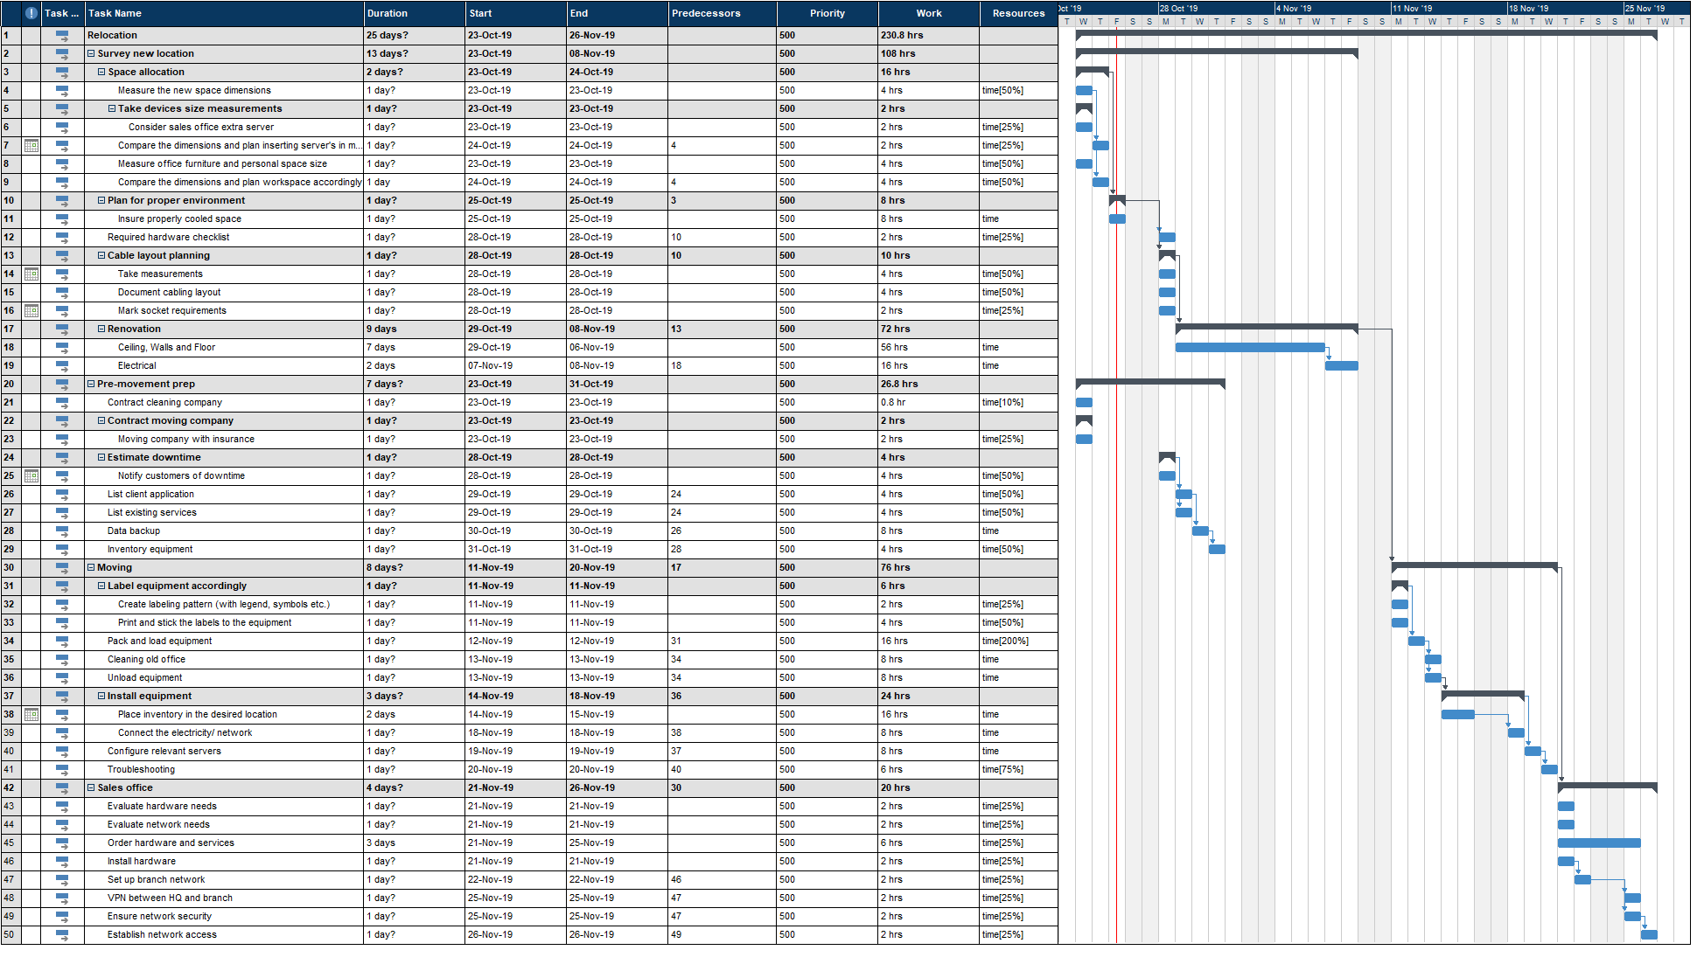Click the calendar icon next to Place inventory task

[x=31, y=714]
